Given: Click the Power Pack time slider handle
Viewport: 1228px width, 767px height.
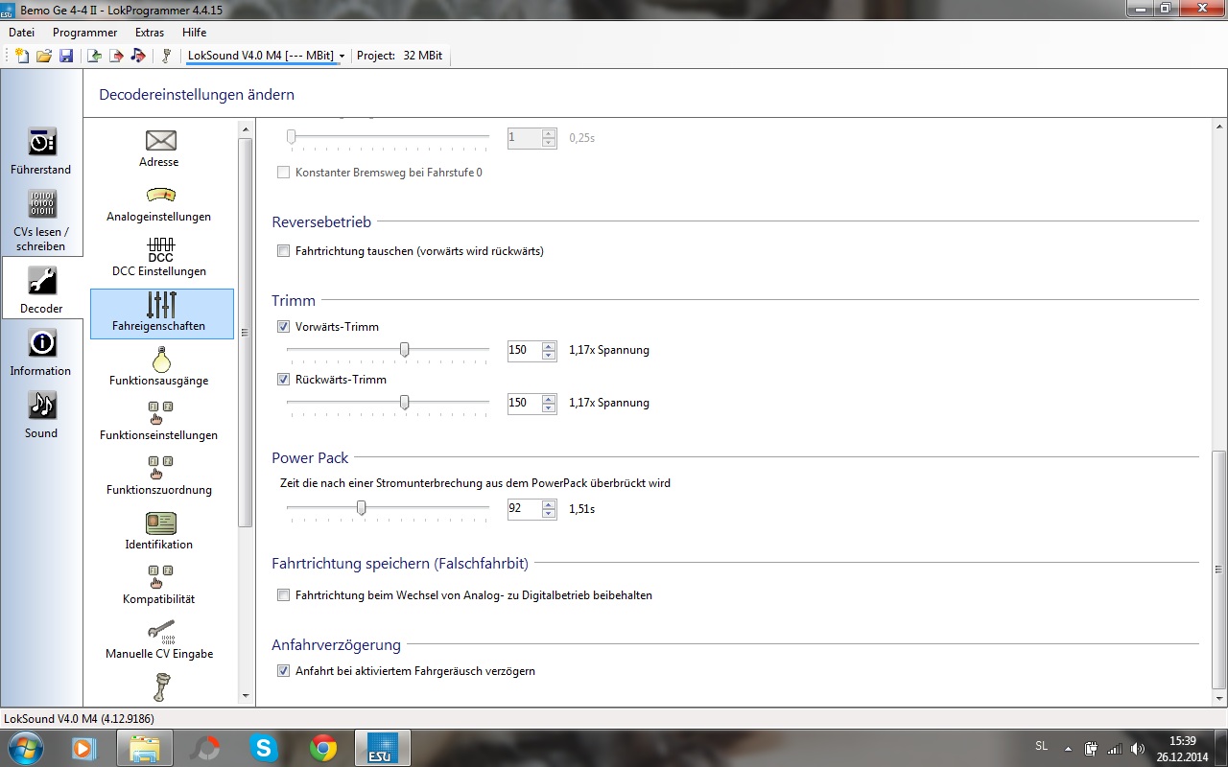Looking at the screenshot, I should pyautogui.click(x=361, y=508).
